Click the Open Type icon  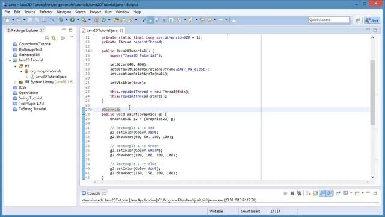[x=115, y=20]
